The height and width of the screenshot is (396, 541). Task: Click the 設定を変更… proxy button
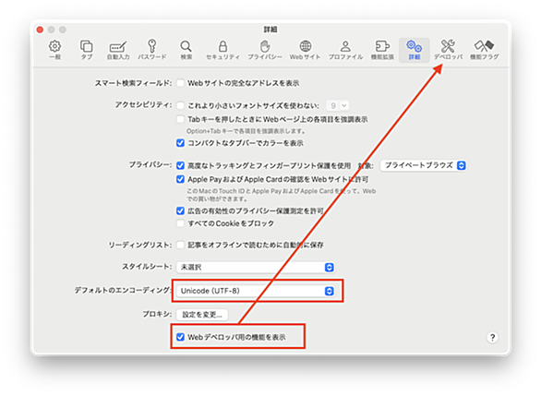click(202, 315)
